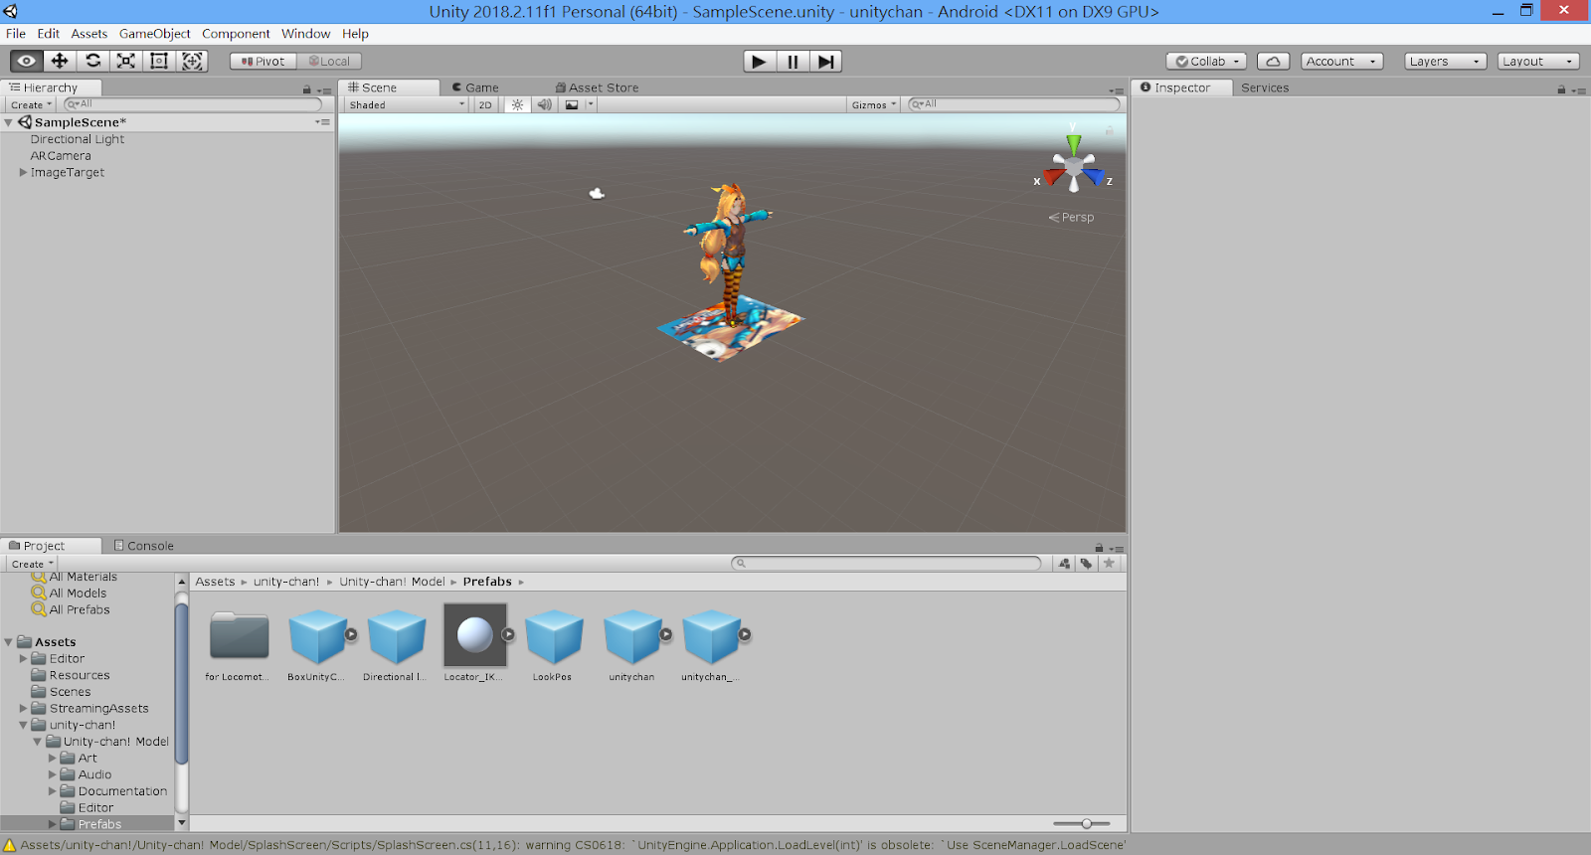Toggle Pivot/Center handle position

click(264, 61)
